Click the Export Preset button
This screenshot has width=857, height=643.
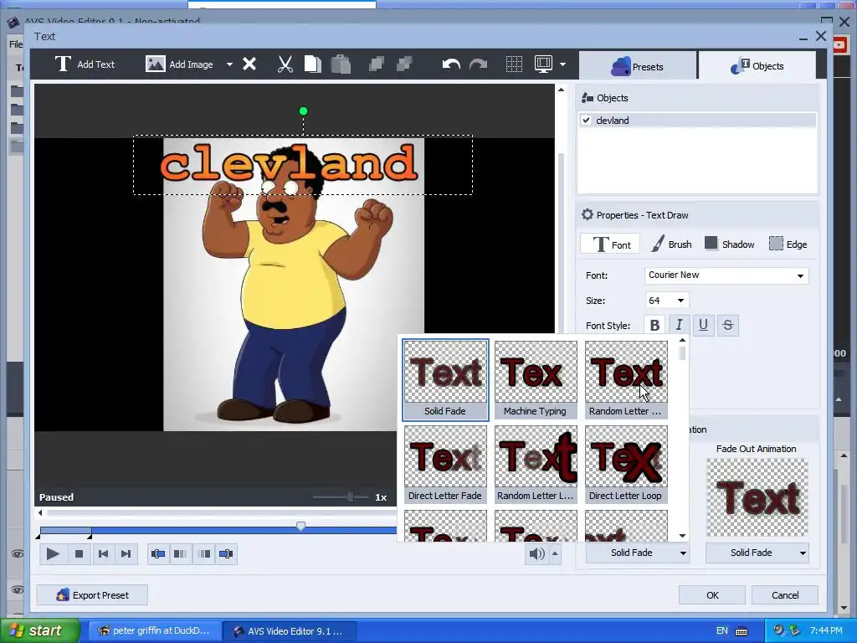click(x=92, y=595)
